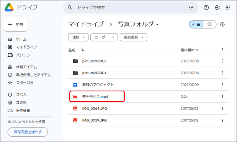Click the 新規 new button
This screenshot has height=142, width=237.
[16, 24]
